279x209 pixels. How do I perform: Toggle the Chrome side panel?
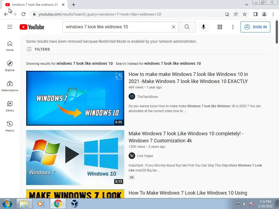pos(256,14)
